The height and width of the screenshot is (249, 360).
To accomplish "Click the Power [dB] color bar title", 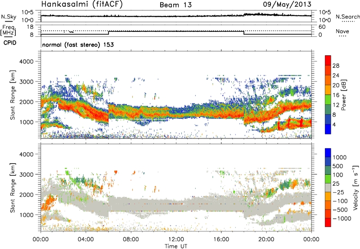I will click(344, 95).
